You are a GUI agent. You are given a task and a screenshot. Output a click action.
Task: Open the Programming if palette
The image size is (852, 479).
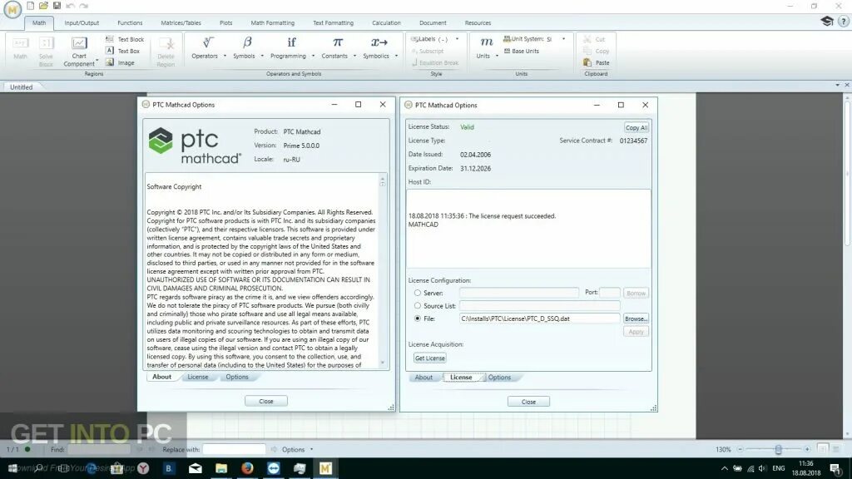289,47
